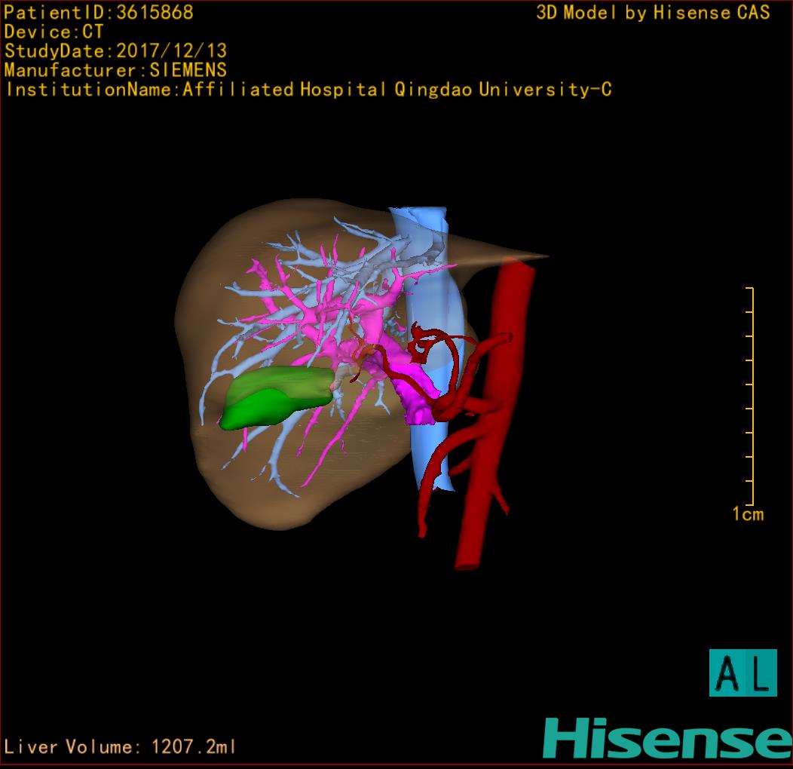Click the 'Liver Volume: 1207.2ml' text
This screenshot has height=769, width=793.
(x=120, y=746)
